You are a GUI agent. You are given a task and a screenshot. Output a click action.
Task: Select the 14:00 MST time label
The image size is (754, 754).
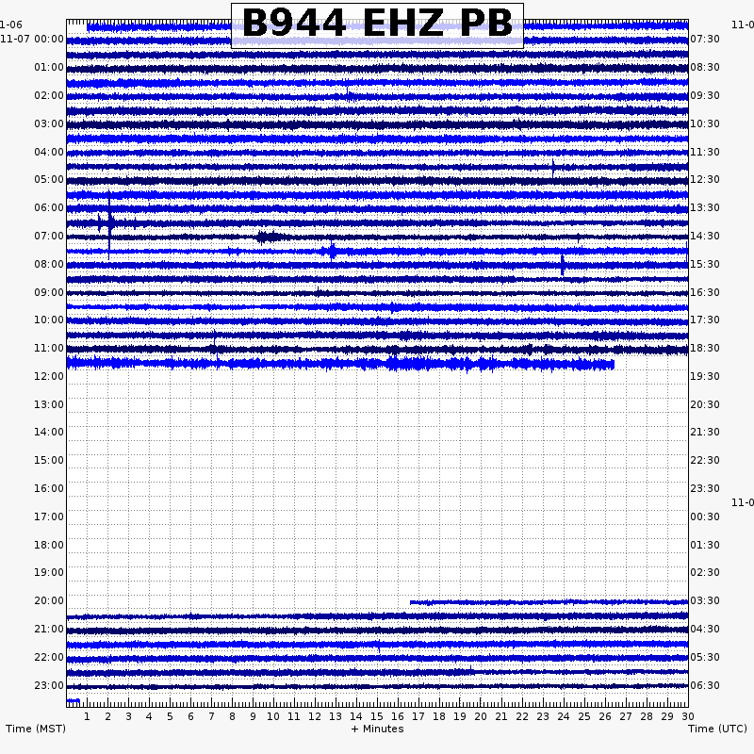(49, 432)
